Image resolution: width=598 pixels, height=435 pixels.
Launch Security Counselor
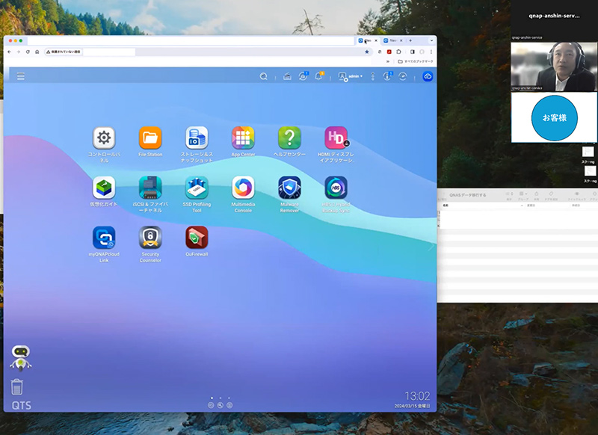click(x=150, y=238)
